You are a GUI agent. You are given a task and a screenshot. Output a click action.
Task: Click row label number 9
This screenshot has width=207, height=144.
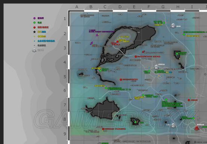(65, 134)
